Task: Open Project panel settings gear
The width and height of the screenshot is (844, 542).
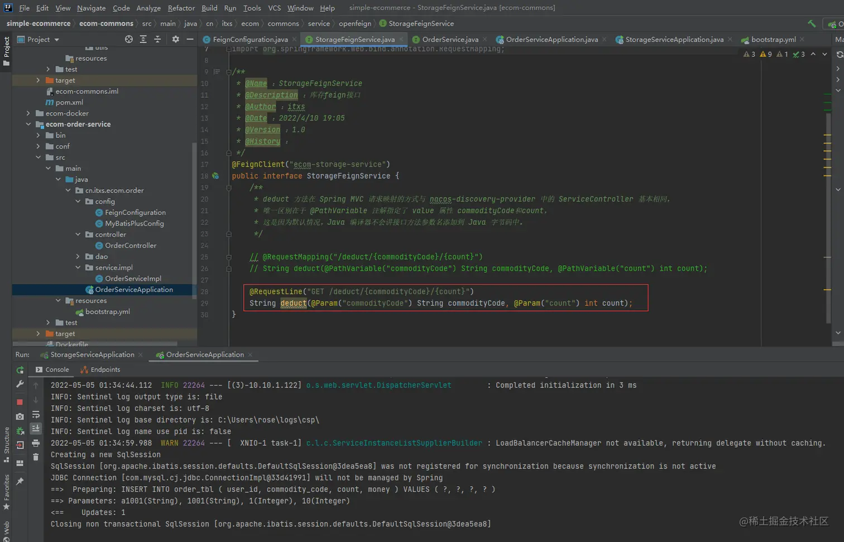Action: [176, 39]
